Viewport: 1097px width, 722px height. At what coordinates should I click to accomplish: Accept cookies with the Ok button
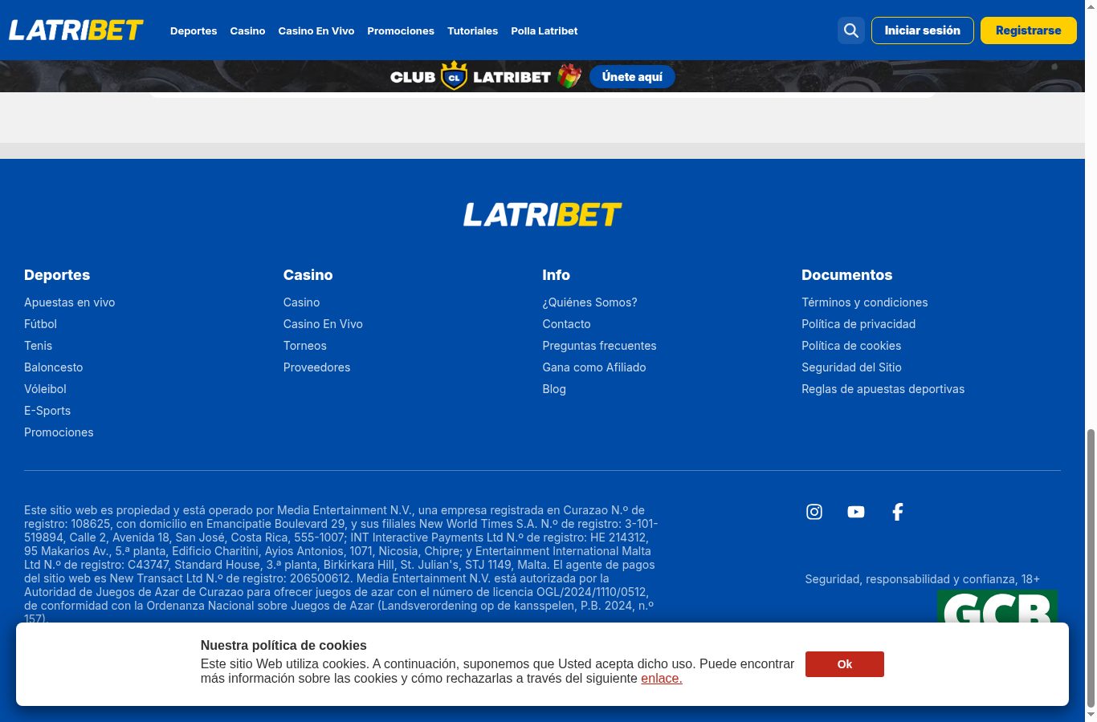pyautogui.click(x=845, y=664)
